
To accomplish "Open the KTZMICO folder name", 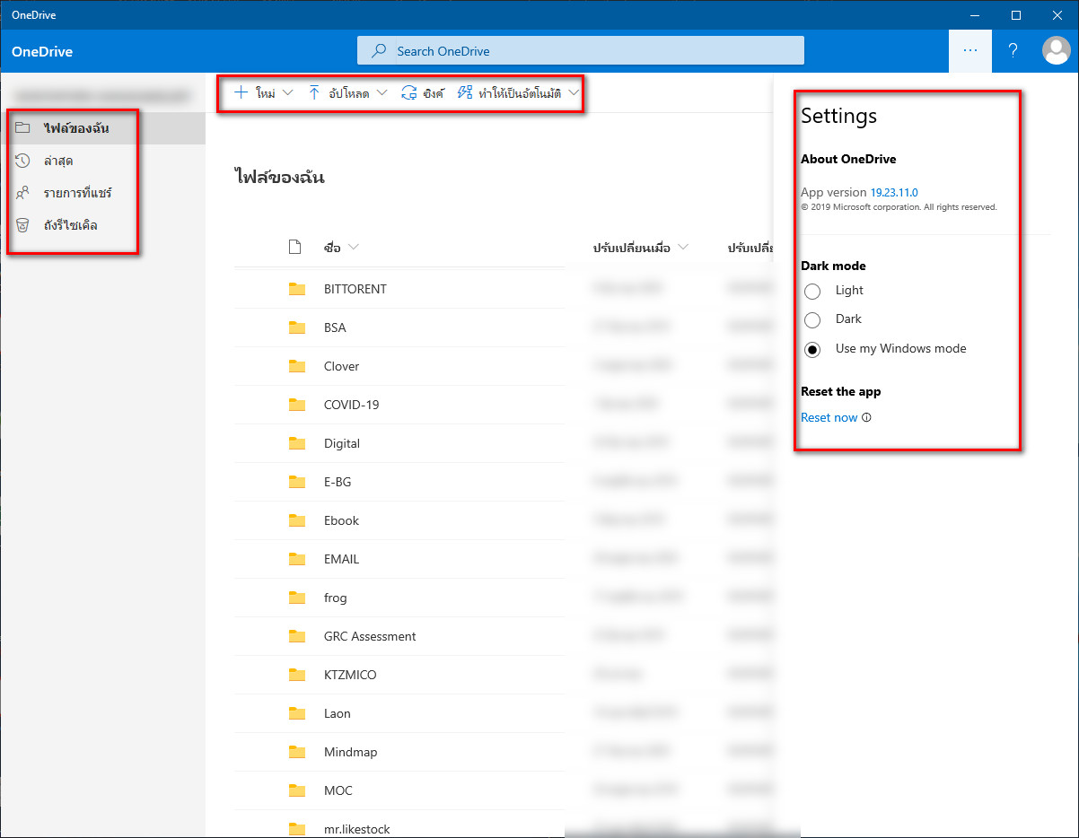I will tap(350, 675).
